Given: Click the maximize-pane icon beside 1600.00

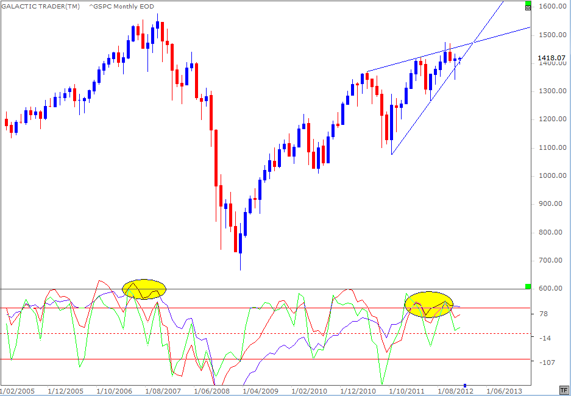Looking at the screenshot, I should pos(528,8).
